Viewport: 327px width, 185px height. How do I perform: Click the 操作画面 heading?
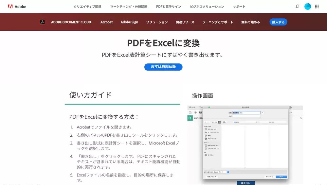pos(203,96)
